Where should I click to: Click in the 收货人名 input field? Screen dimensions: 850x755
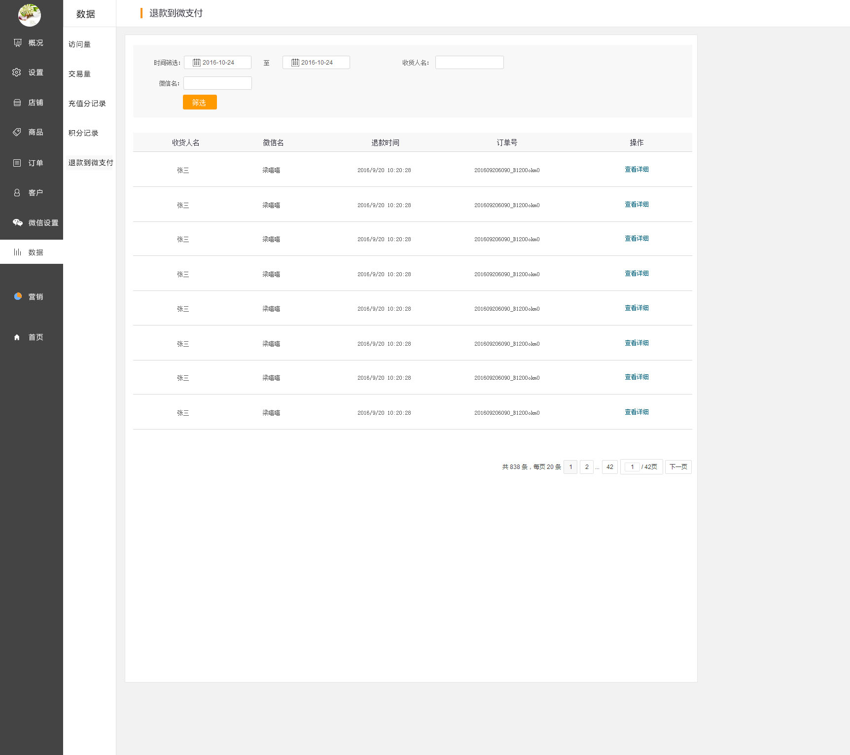[469, 63]
